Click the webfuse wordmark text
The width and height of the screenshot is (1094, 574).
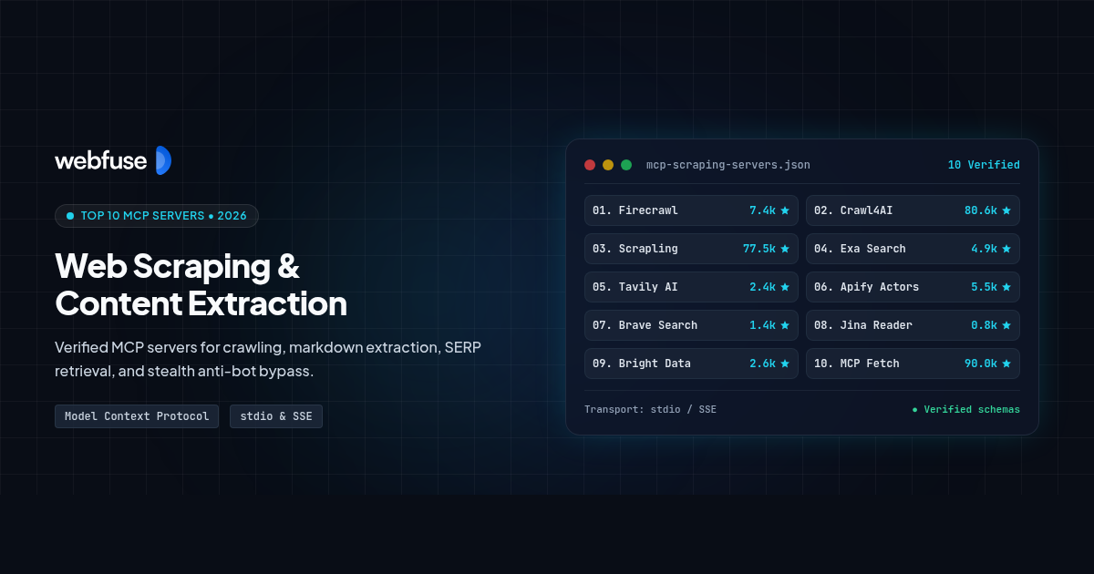pos(100,161)
